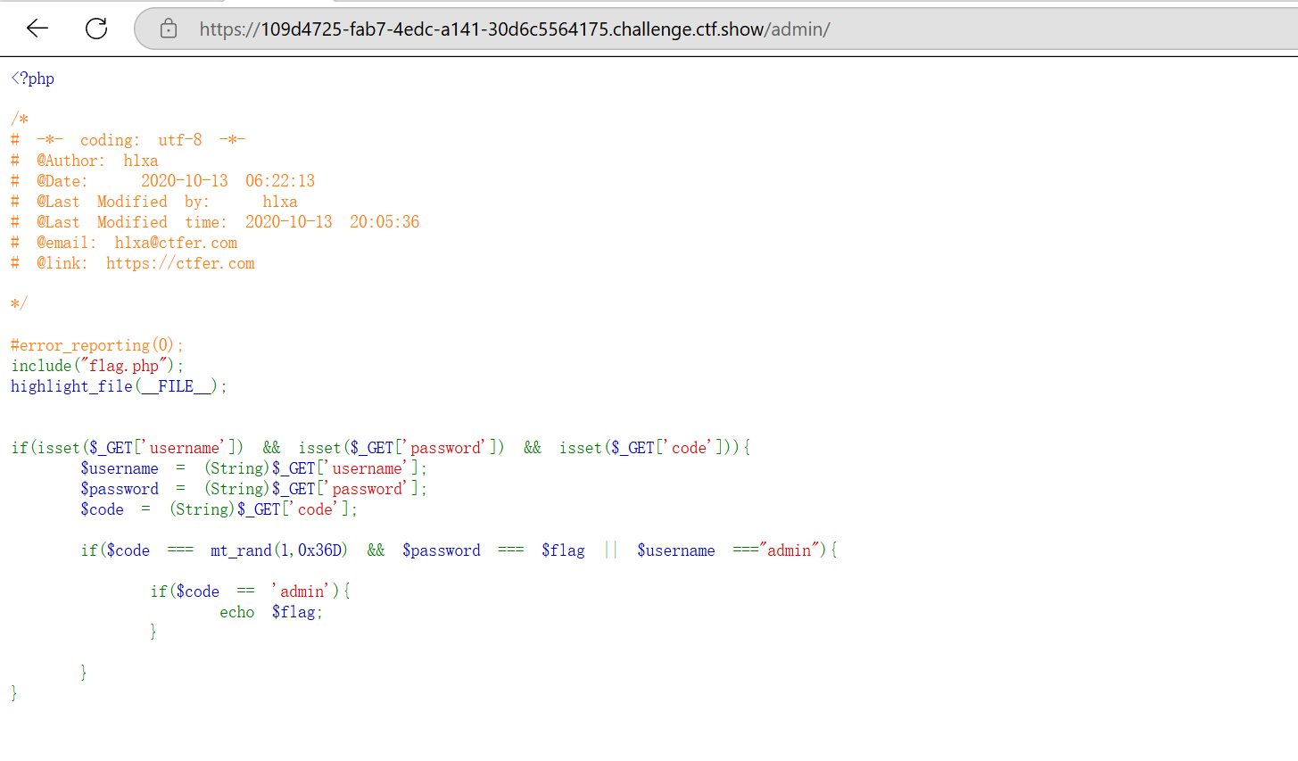Image resolution: width=1298 pixels, height=761 pixels.
Task: Open site info via the lock icon
Action: [169, 29]
